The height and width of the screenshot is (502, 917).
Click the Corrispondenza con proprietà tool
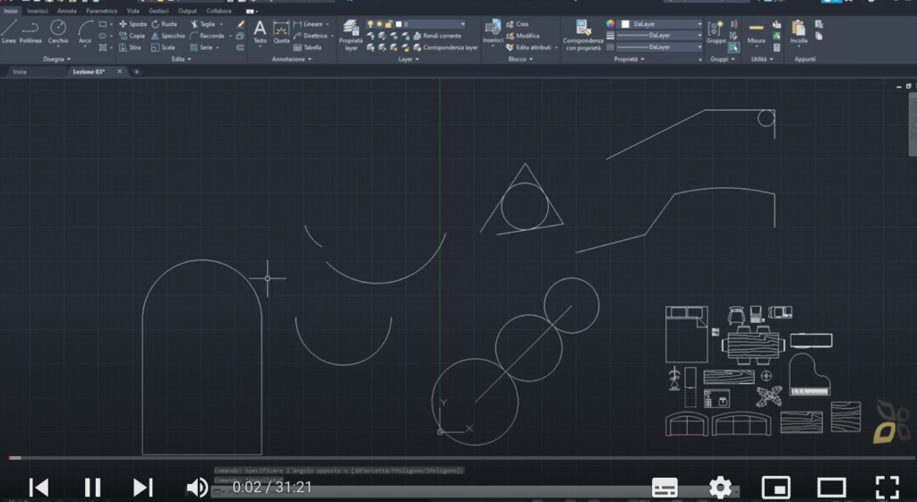pyautogui.click(x=583, y=35)
